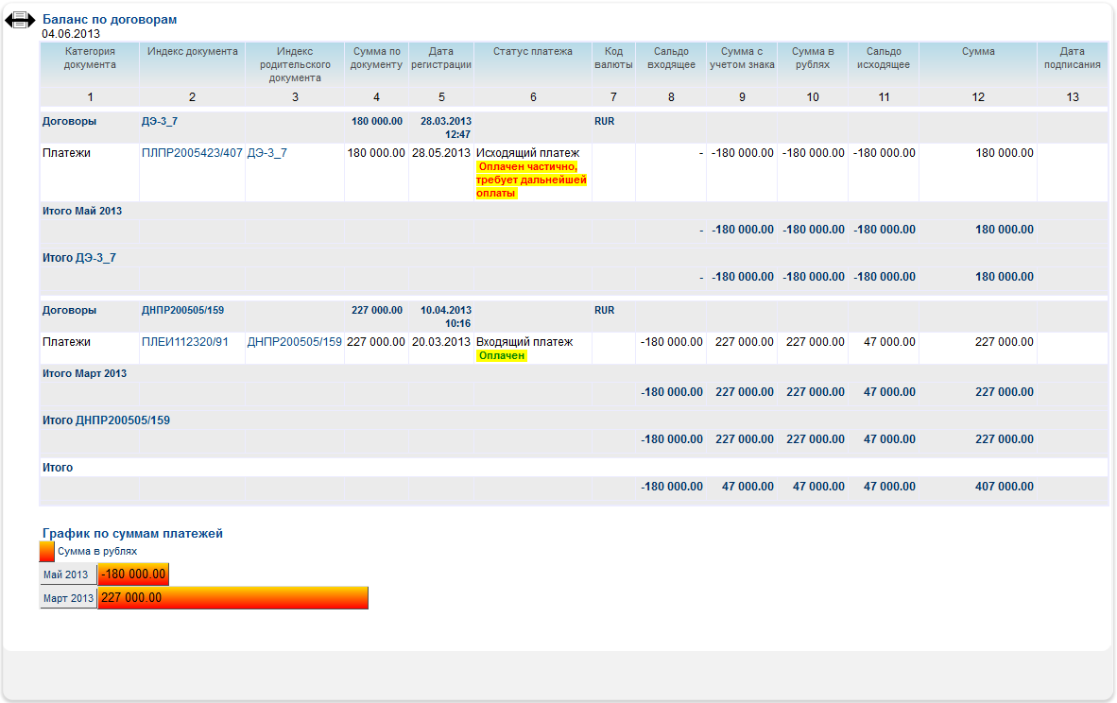1117x703 pixels.
Task: Click the Май 2013 chart row label
Action: click(x=66, y=574)
